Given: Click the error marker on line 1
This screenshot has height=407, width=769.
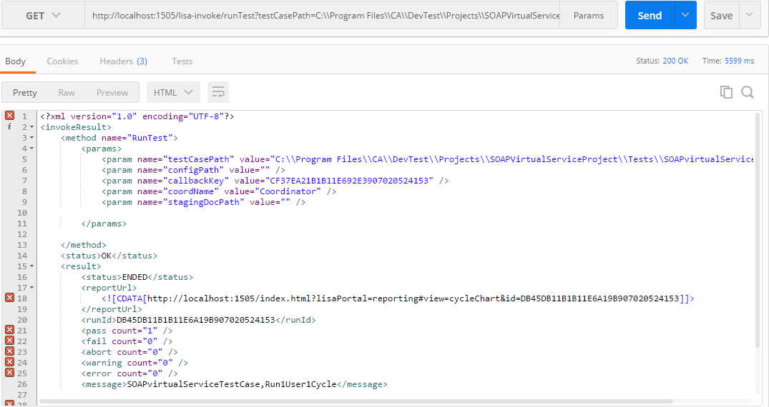Looking at the screenshot, I should pos(10,116).
